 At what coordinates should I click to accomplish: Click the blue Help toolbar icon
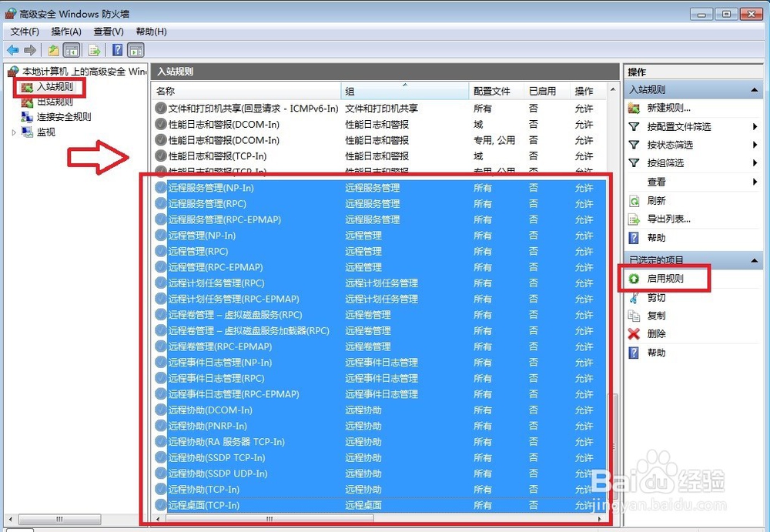pos(116,50)
